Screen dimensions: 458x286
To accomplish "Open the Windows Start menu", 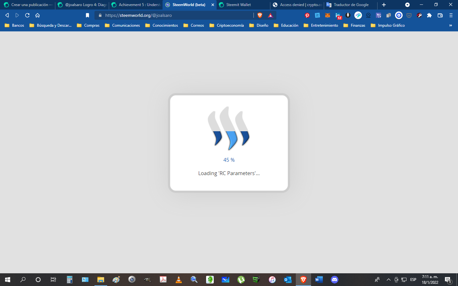I will click(x=8, y=280).
